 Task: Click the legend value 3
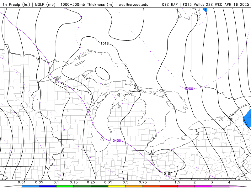coord(212,182)
